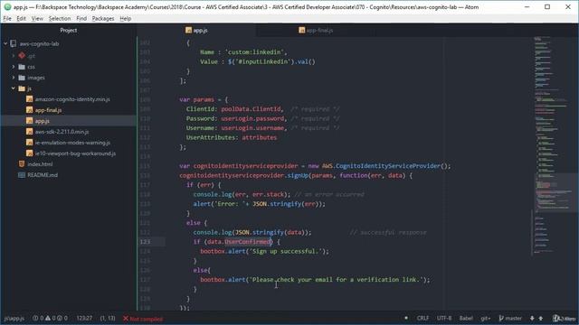The height and width of the screenshot is (325, 579).
Task: Click the css folder icon
Action: point(22,67)
